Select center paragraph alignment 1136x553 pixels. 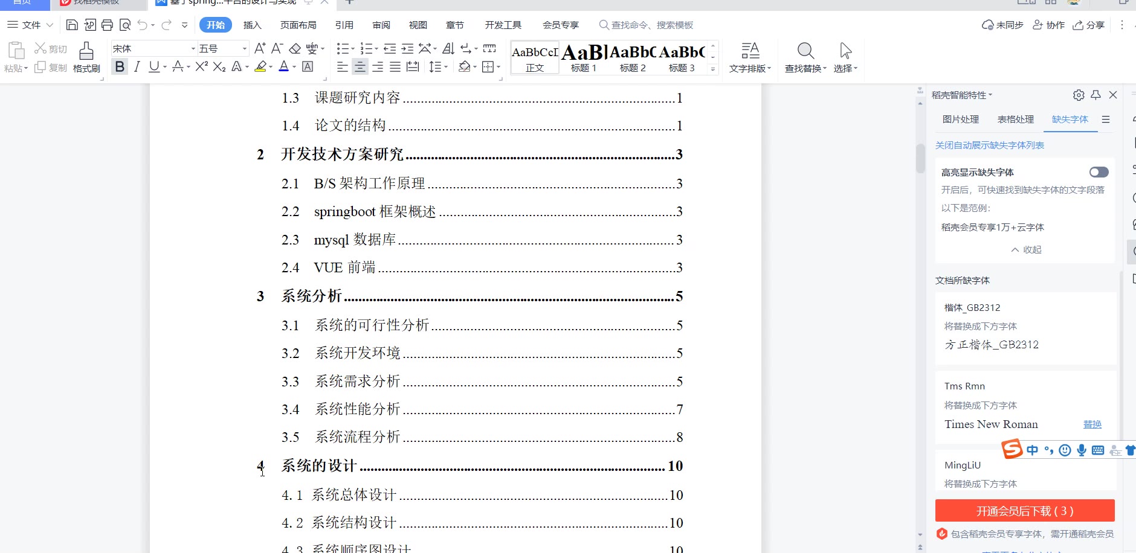360,66
